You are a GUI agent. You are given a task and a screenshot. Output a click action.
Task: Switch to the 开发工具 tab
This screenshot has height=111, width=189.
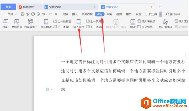[x=151, y=14]
